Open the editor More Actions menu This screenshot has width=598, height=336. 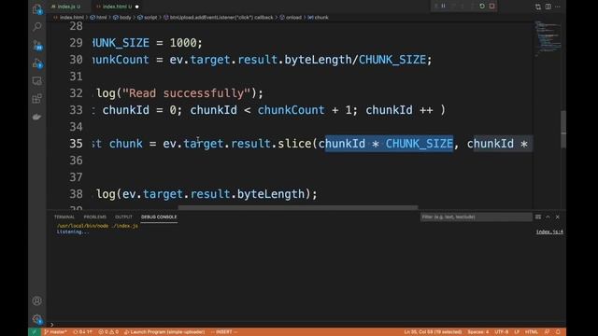click(558, 7)
